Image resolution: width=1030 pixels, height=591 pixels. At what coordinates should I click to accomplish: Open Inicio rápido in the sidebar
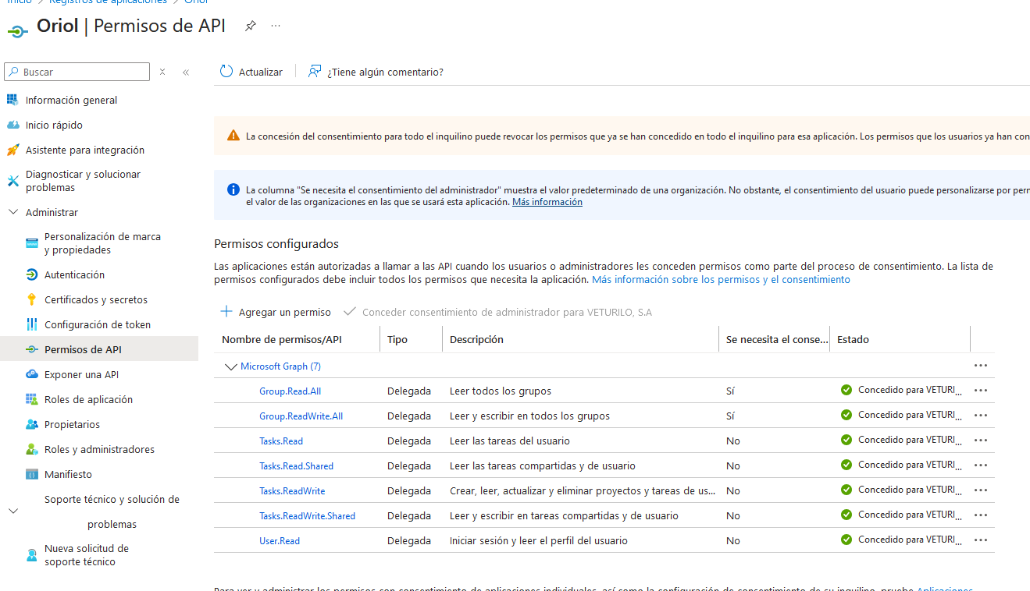pyautogui.click(x=54, y=125)
